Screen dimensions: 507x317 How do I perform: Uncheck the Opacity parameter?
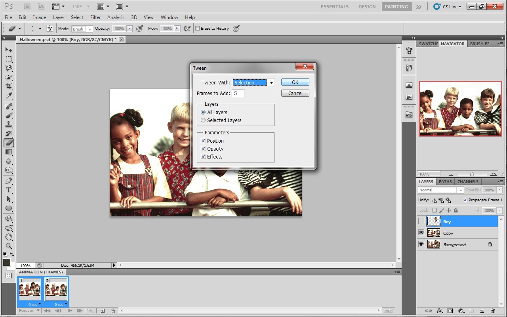(x=203, y=149)
